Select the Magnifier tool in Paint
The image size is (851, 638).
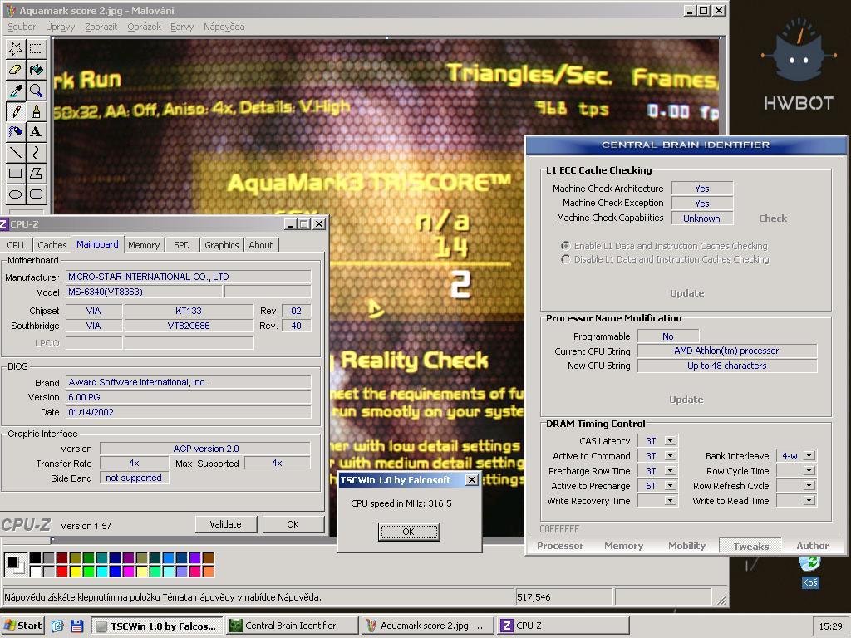(x=37, y=90)
